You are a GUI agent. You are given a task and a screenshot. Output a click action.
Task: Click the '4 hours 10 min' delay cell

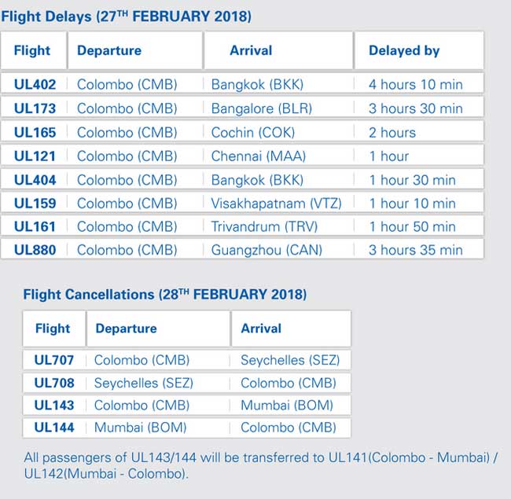pyautogui.click(x=415, y=84)
